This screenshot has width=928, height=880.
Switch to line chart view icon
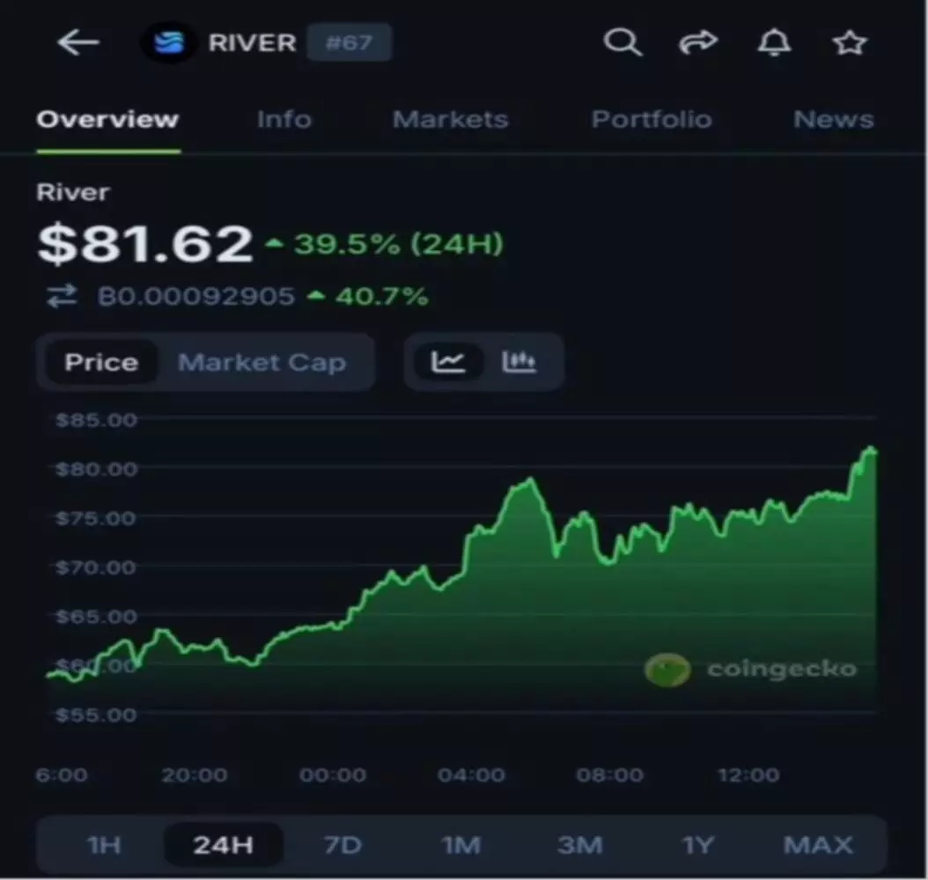pyautogui.click(x=448, y=362)
